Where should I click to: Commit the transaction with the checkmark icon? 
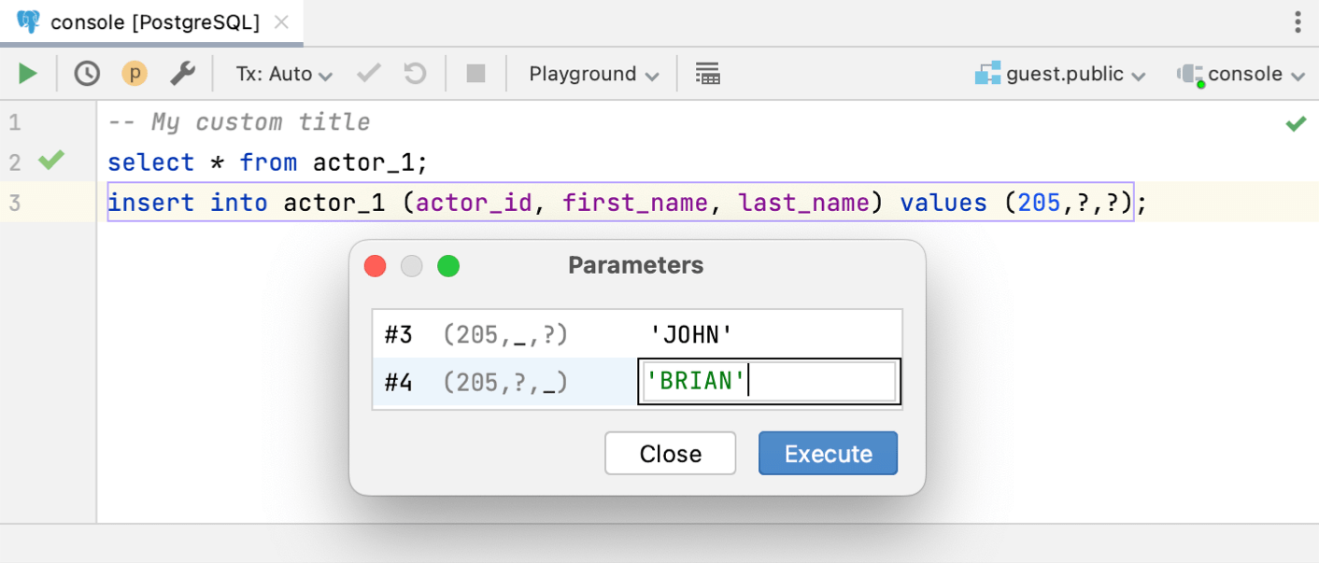[x=368, y=73]
